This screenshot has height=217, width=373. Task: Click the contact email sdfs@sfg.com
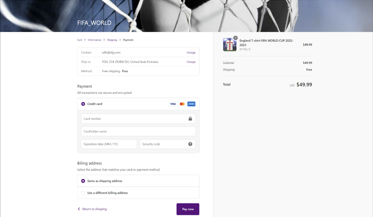coord(111,53)
